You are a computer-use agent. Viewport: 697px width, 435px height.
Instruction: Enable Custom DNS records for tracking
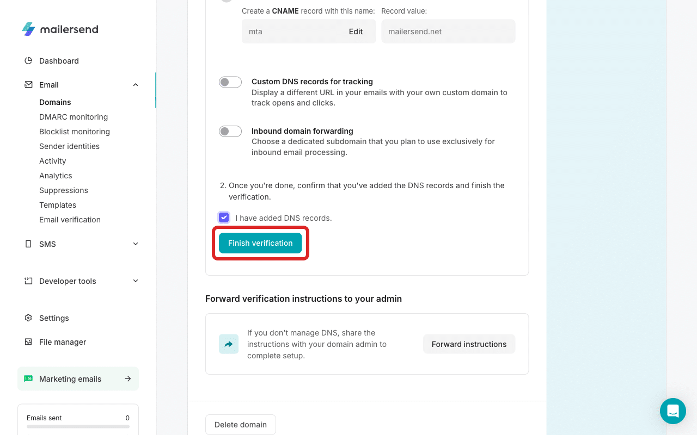230,82
